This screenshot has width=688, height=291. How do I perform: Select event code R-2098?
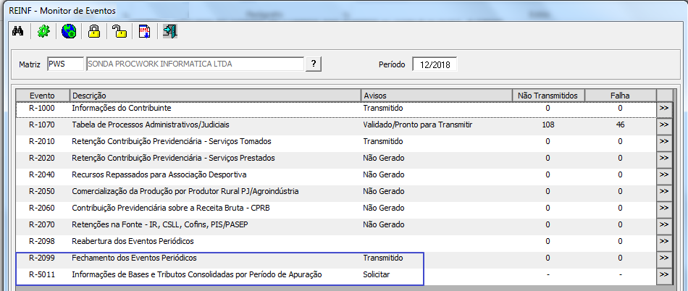pos(42,241)
